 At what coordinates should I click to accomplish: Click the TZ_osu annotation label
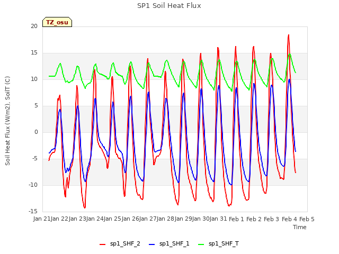click(x=57, y=22)
